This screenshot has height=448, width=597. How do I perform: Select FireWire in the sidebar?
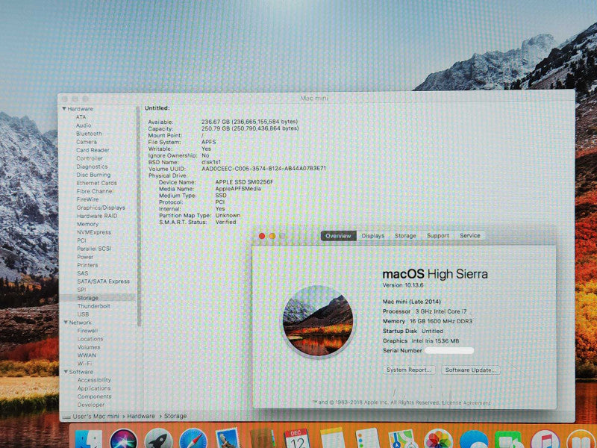click(87, 199)
